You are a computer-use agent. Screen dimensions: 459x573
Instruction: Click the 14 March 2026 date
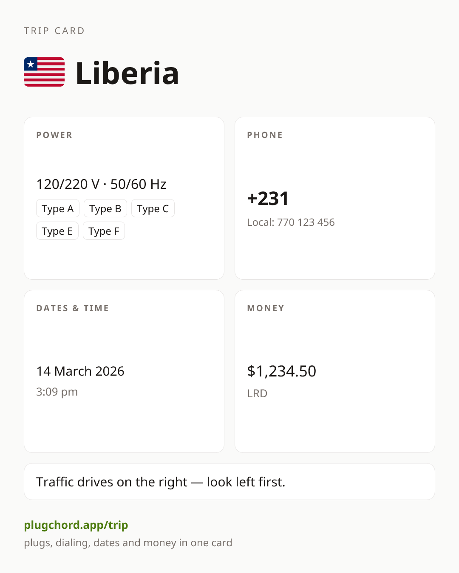click(x=80, y=371)
